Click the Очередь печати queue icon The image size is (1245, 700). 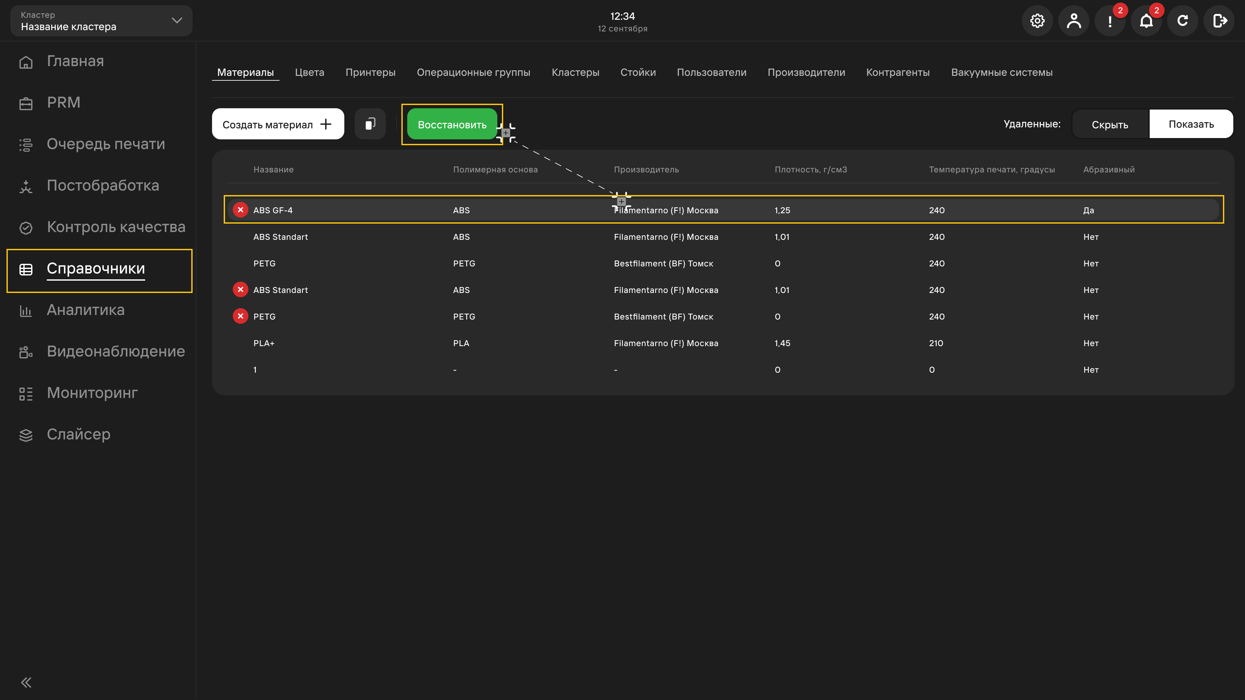coord(26,145)
